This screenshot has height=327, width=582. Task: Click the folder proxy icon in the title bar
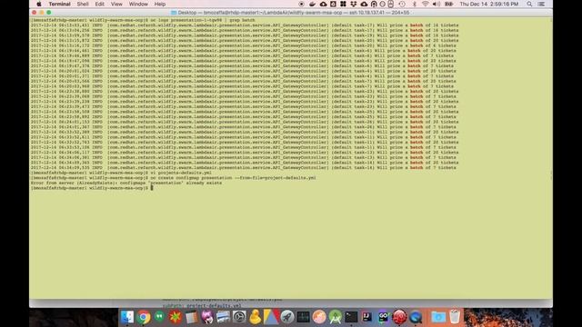coord(174,13)
